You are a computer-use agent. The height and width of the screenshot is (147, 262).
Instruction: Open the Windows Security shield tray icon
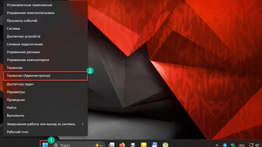click(x=233, y=145)
